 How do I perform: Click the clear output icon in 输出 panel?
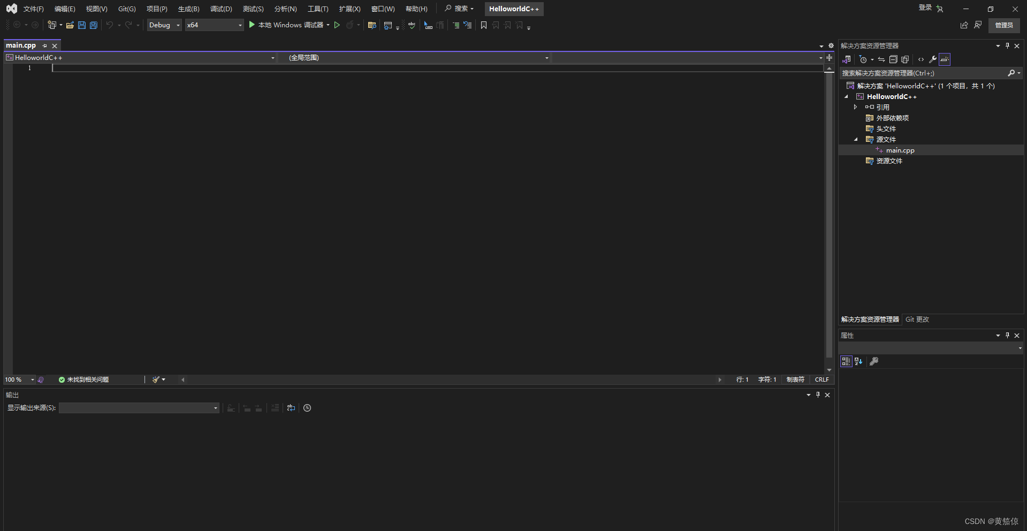point(275,408)
